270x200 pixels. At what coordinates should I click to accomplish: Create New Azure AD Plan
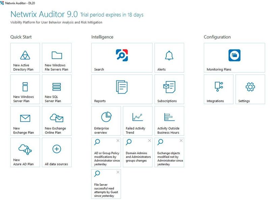coord(25,152)
